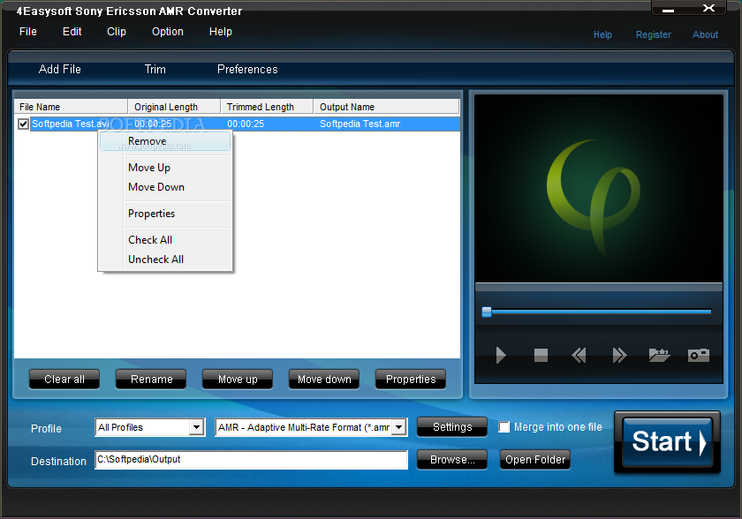The height and width of the screenshot is (519, 742).
Task: Uncheck the Softpedia Test.avi file checkbox
Action: coord(23,124)
